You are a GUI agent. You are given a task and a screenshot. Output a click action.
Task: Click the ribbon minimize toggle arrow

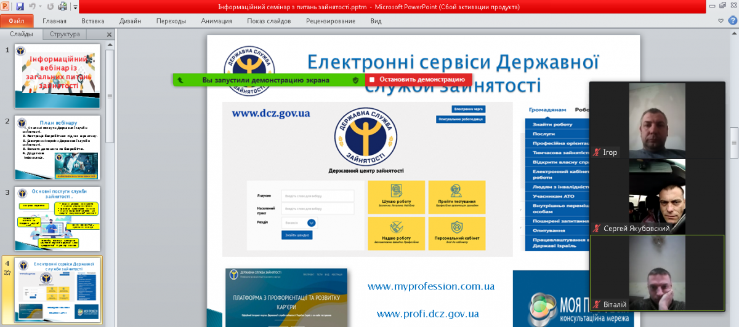click(722, 20)
